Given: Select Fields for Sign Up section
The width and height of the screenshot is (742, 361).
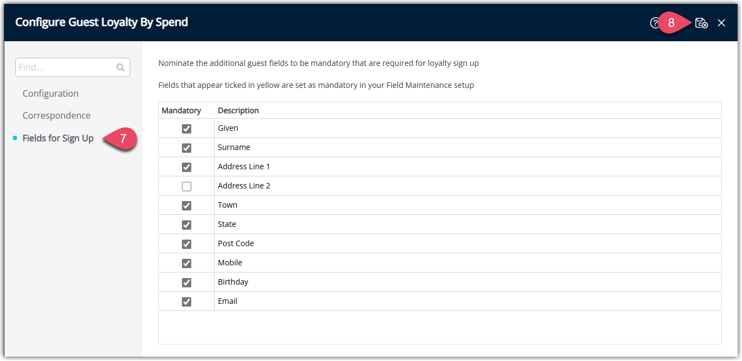Looking at the screenshot, I should coord(58,138).
